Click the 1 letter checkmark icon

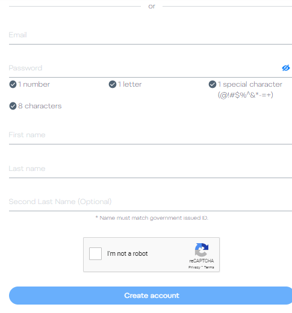coord(113,84)
